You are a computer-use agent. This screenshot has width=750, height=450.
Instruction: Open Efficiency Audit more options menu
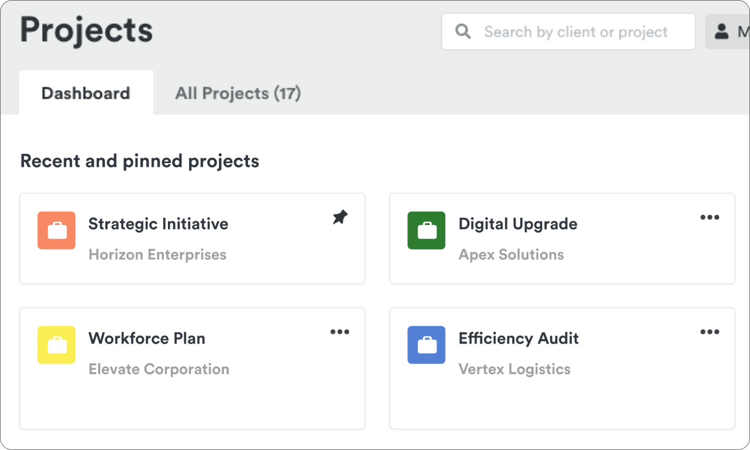tap(710, 331)
